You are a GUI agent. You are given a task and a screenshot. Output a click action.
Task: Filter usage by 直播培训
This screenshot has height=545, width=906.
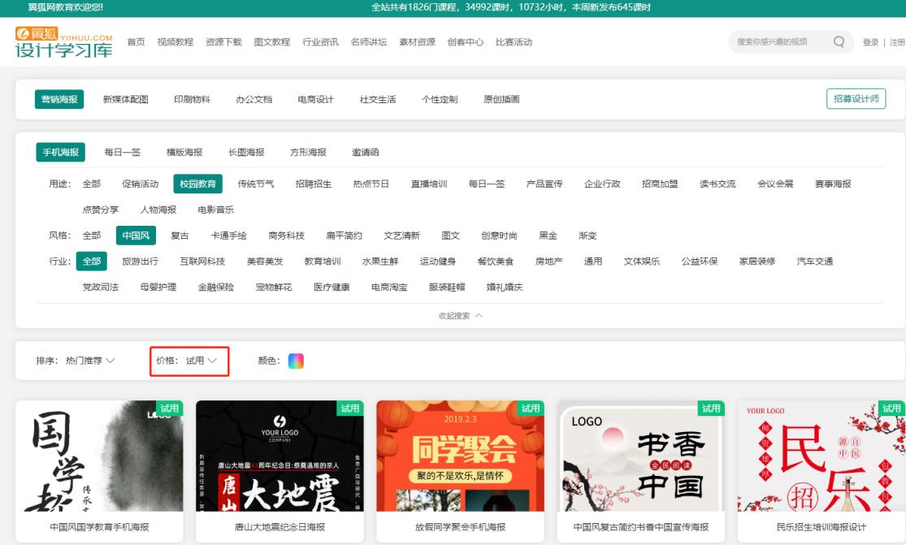[429, 184]
